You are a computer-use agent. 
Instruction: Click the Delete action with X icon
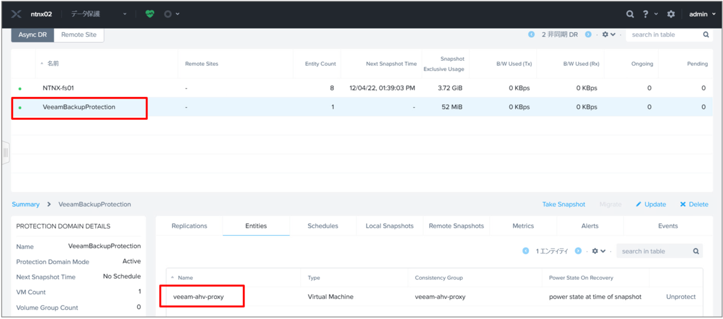point(694,204)
